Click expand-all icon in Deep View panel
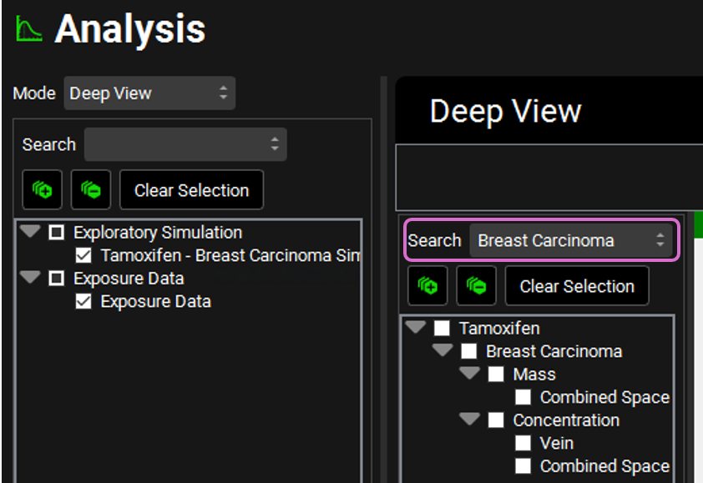 (427, 286)
